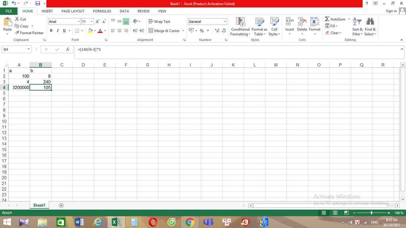Screen dimensions: 406x228
Task: Decrease decimal places
Action: click(x=224, y=31)
